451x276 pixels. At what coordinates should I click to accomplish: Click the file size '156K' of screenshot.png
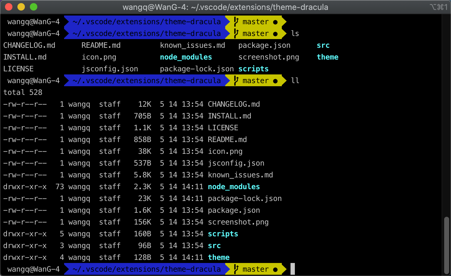[x=142, y=222]
